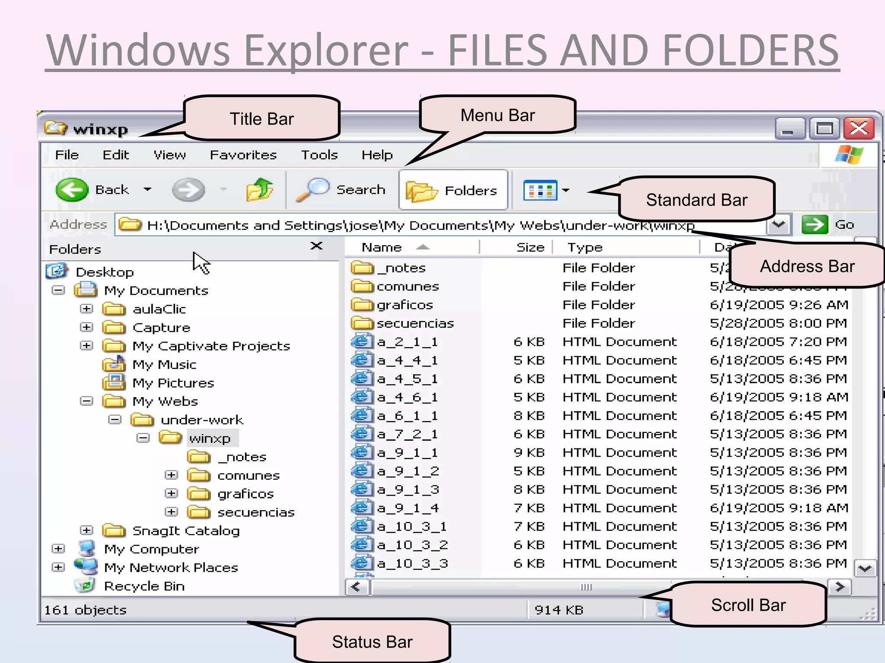Minimize the winxp window

pos(790,128)
